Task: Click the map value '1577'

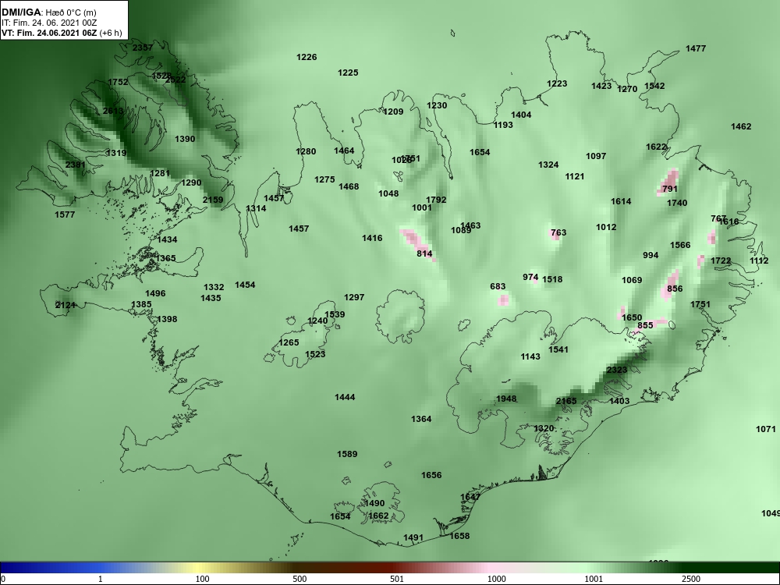Action: tap(65, 215)
